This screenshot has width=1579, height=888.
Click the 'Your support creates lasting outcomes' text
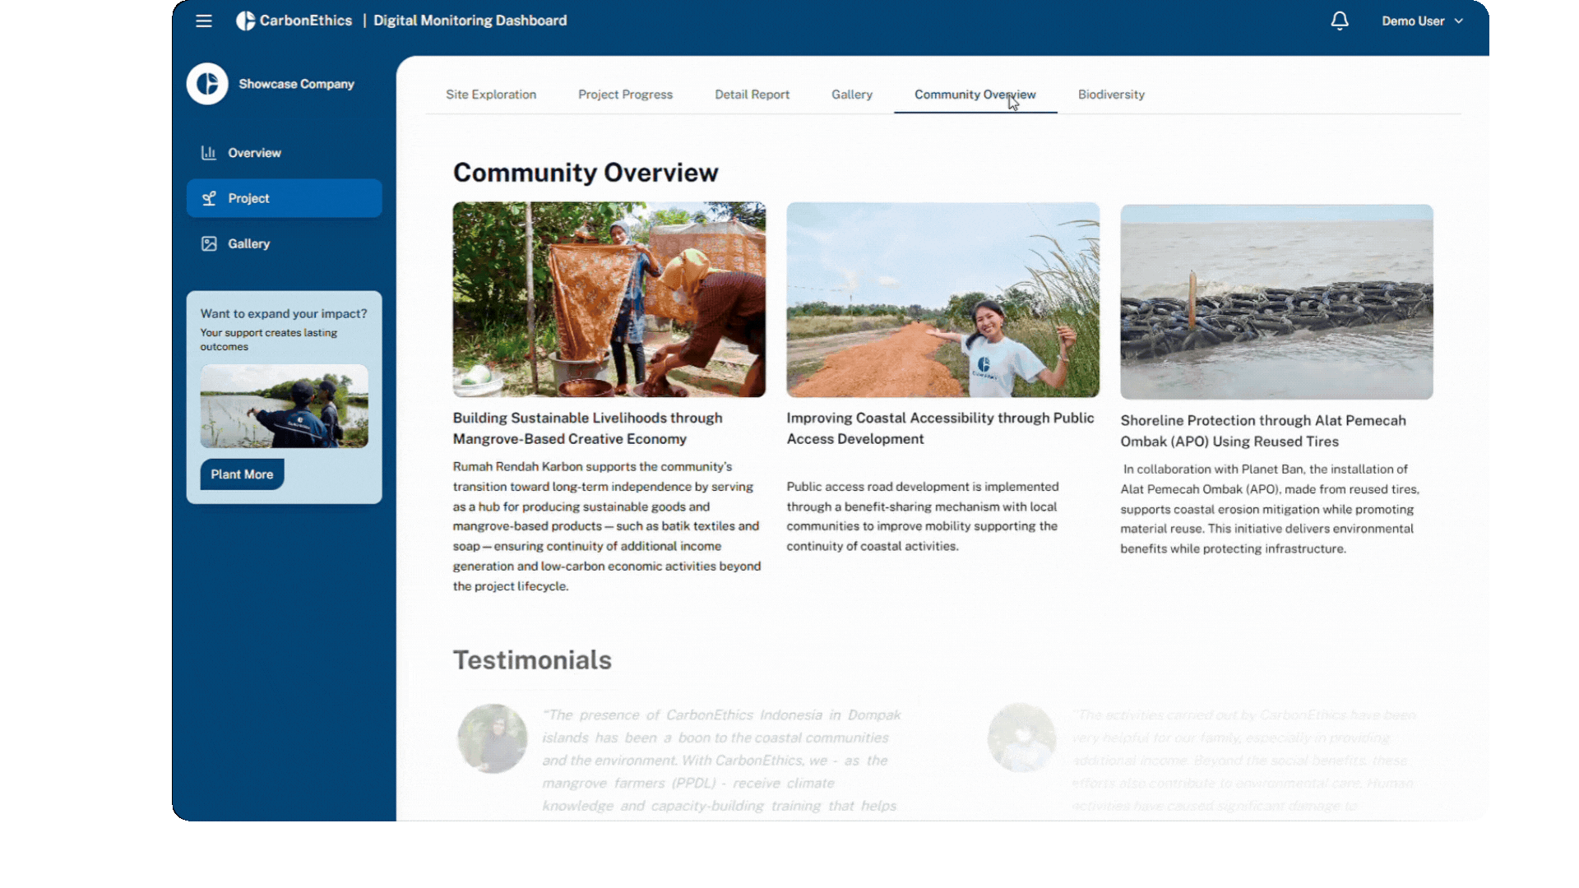pyautogui.click(x=269, y=340)
